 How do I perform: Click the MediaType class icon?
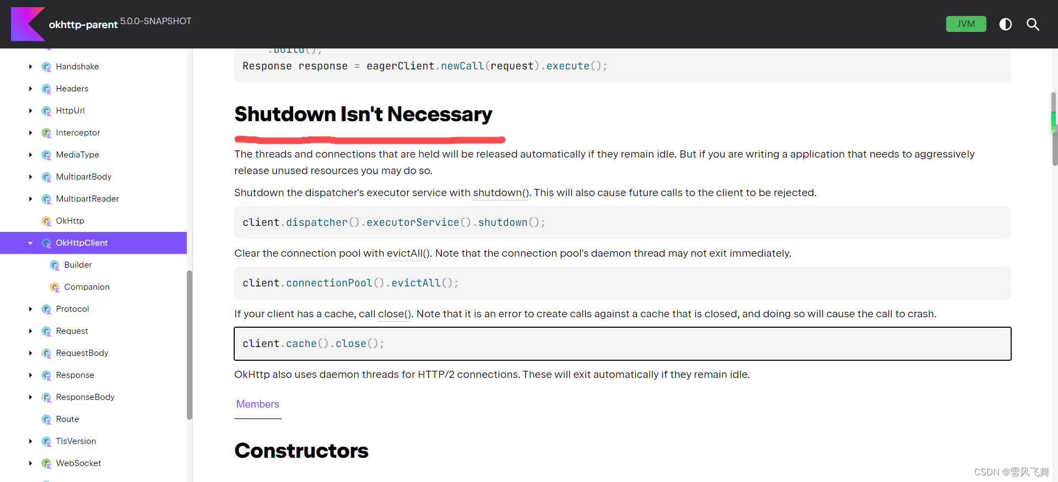click(47, 155)
